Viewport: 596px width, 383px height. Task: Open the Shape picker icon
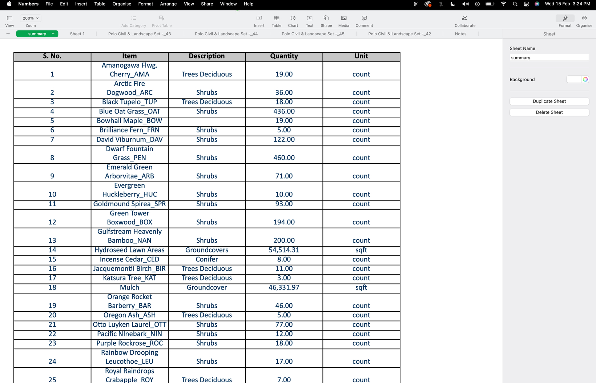[326, 18]
